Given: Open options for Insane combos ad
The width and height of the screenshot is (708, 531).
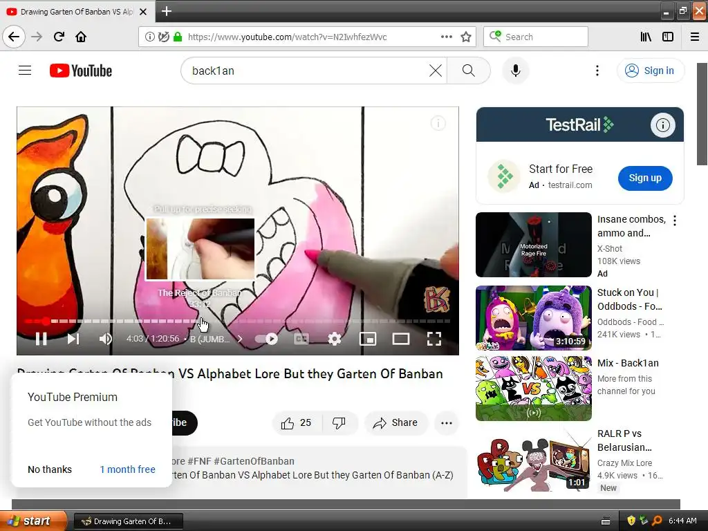Looking at the screenshot, I should (675, 221).
